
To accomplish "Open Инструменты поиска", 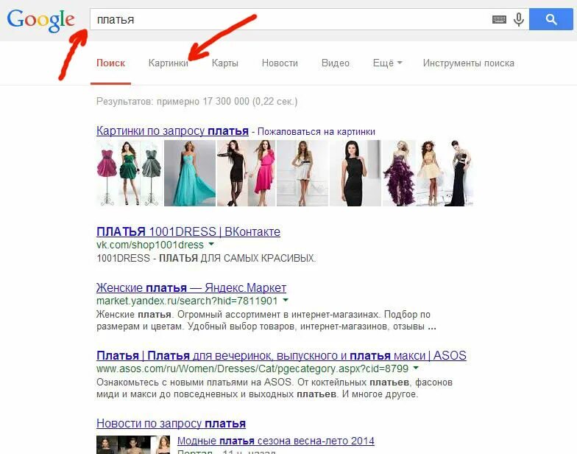I will (x=468, y=63).
